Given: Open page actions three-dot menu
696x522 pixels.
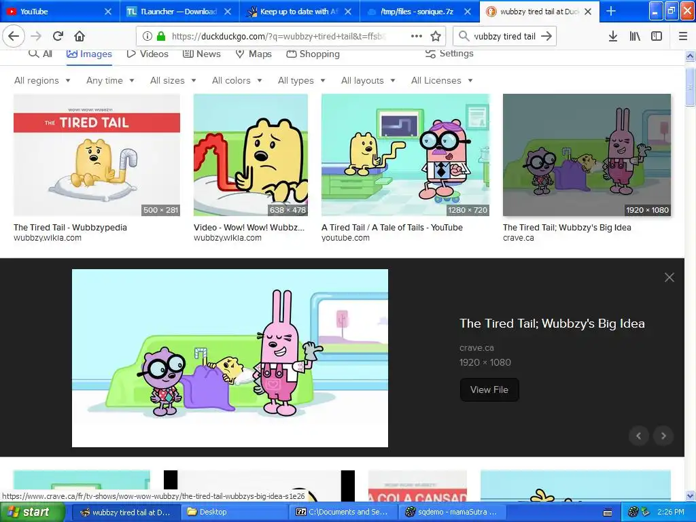Looking at the screenshot, I should [417, 36].
